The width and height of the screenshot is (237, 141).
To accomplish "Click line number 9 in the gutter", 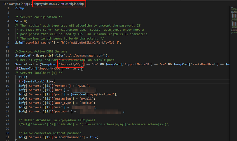I will point(8,43).
